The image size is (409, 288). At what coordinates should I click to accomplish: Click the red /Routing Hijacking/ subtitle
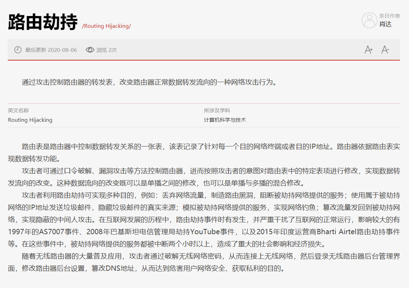106,26
